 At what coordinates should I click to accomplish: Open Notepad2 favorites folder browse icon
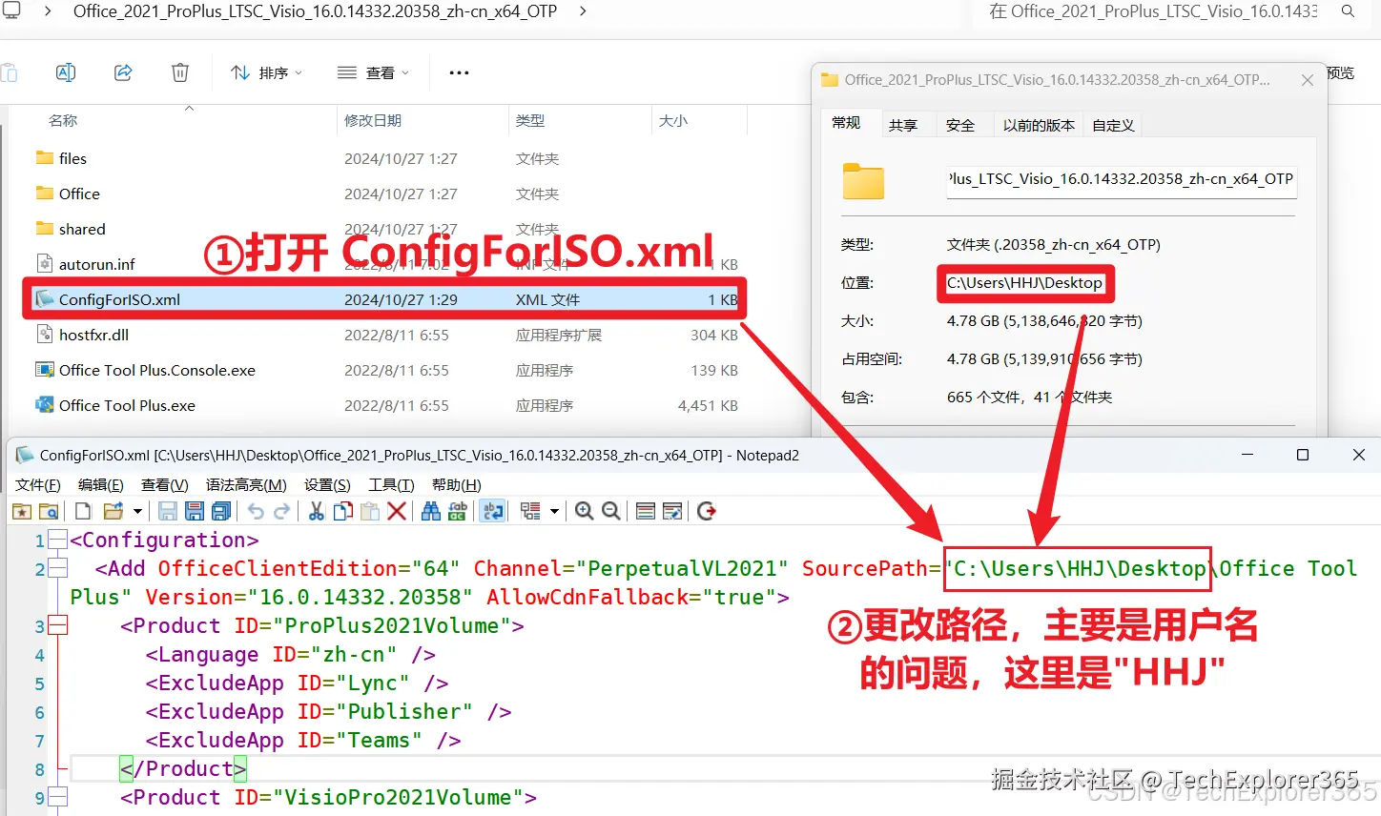[x=49, y=512]
